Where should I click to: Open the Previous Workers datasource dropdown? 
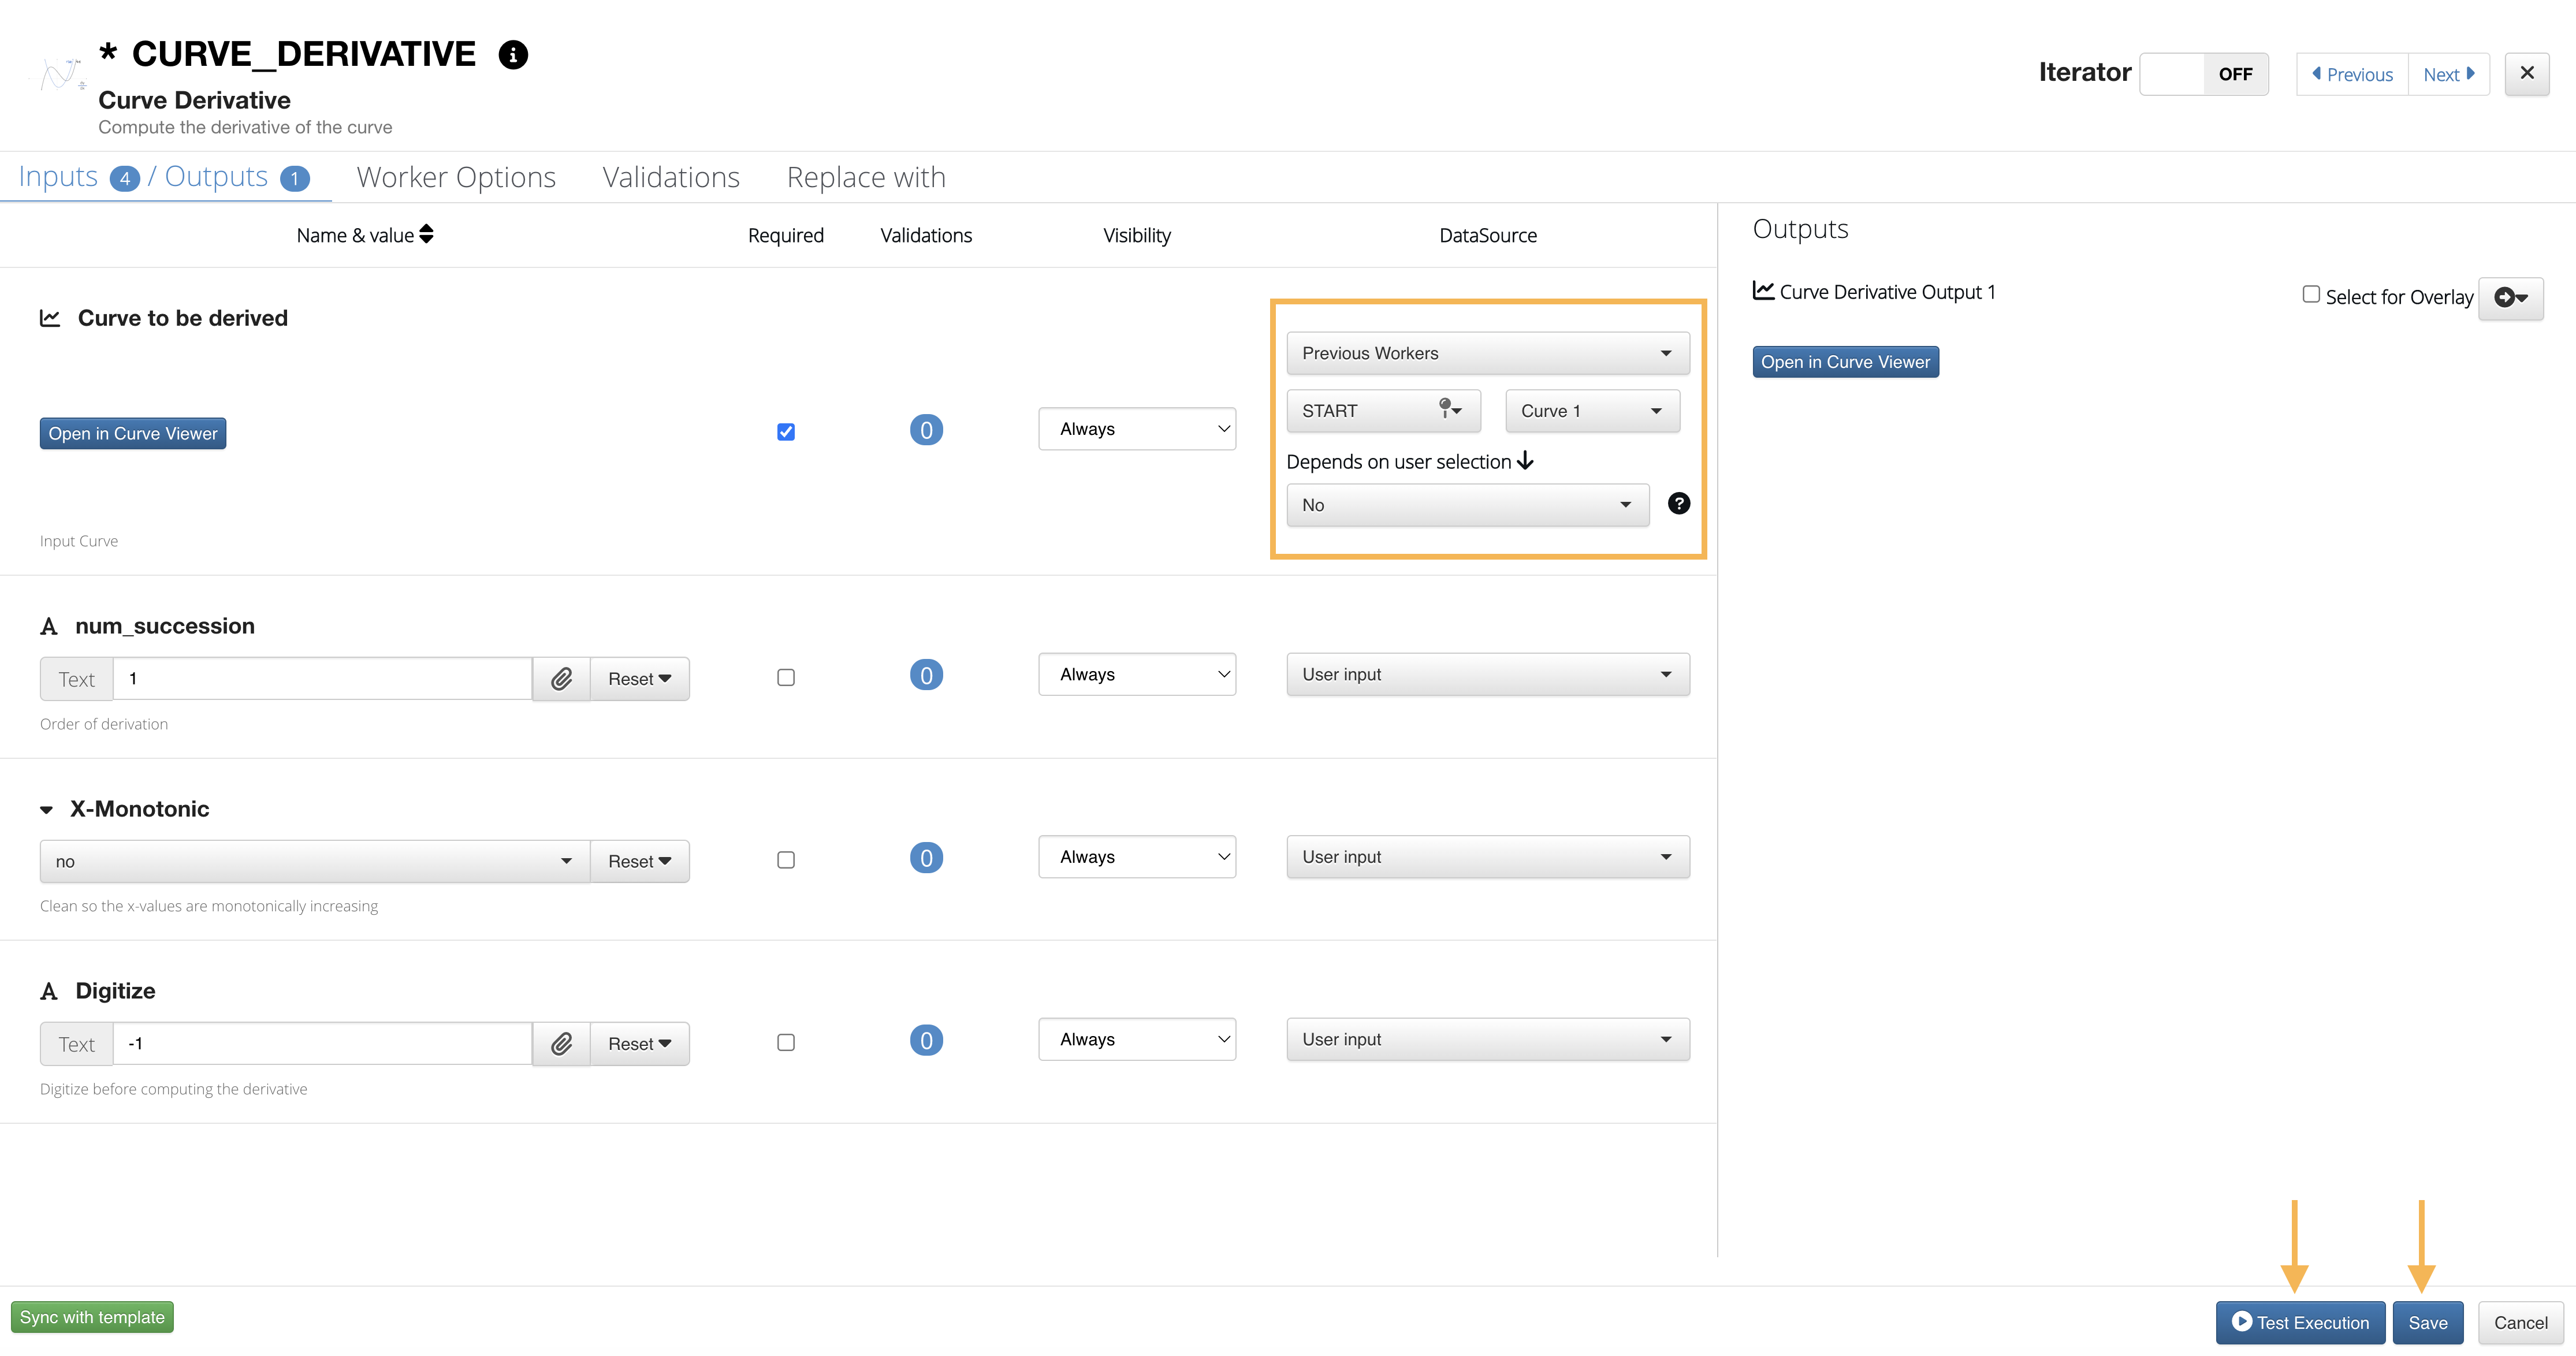pyautogui.click(x=1488, y=353)
